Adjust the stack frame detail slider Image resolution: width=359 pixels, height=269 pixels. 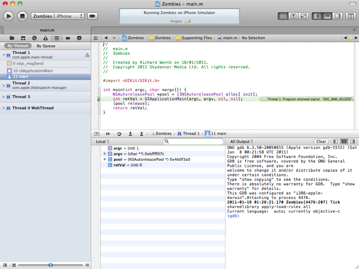point(51,265)
